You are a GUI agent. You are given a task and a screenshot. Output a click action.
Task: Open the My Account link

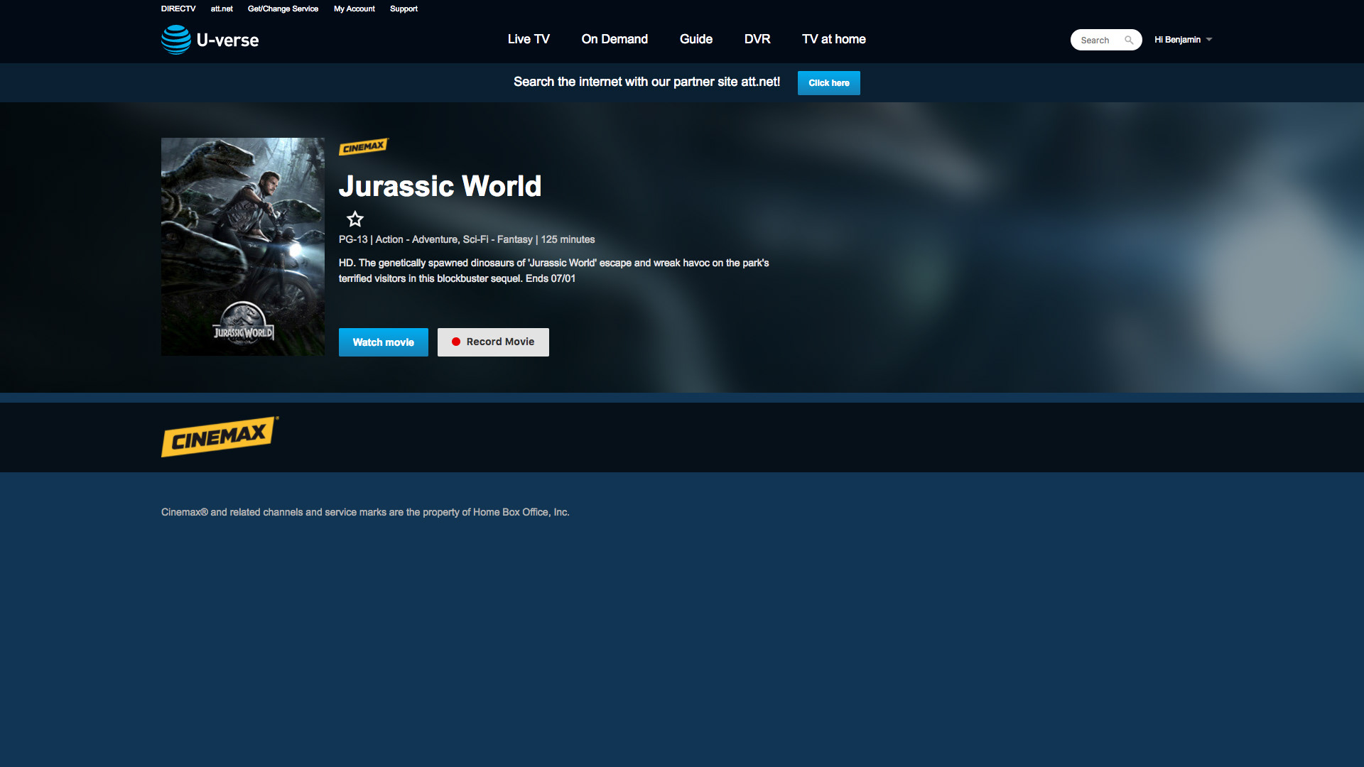coord(354,9)
